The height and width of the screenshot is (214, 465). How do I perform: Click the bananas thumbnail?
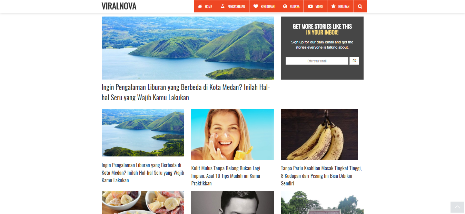point(319,134)
